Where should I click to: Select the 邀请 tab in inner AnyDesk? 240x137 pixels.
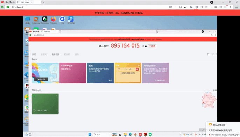(x=77, y=55)
